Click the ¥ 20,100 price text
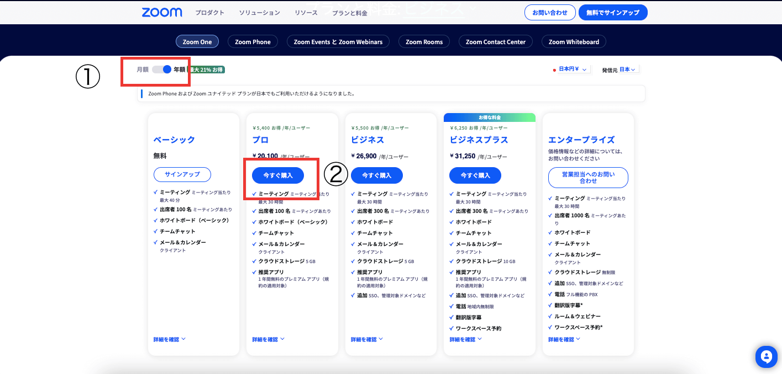The width and height of the screenshot is (782, 374). (x=265, y=156)
